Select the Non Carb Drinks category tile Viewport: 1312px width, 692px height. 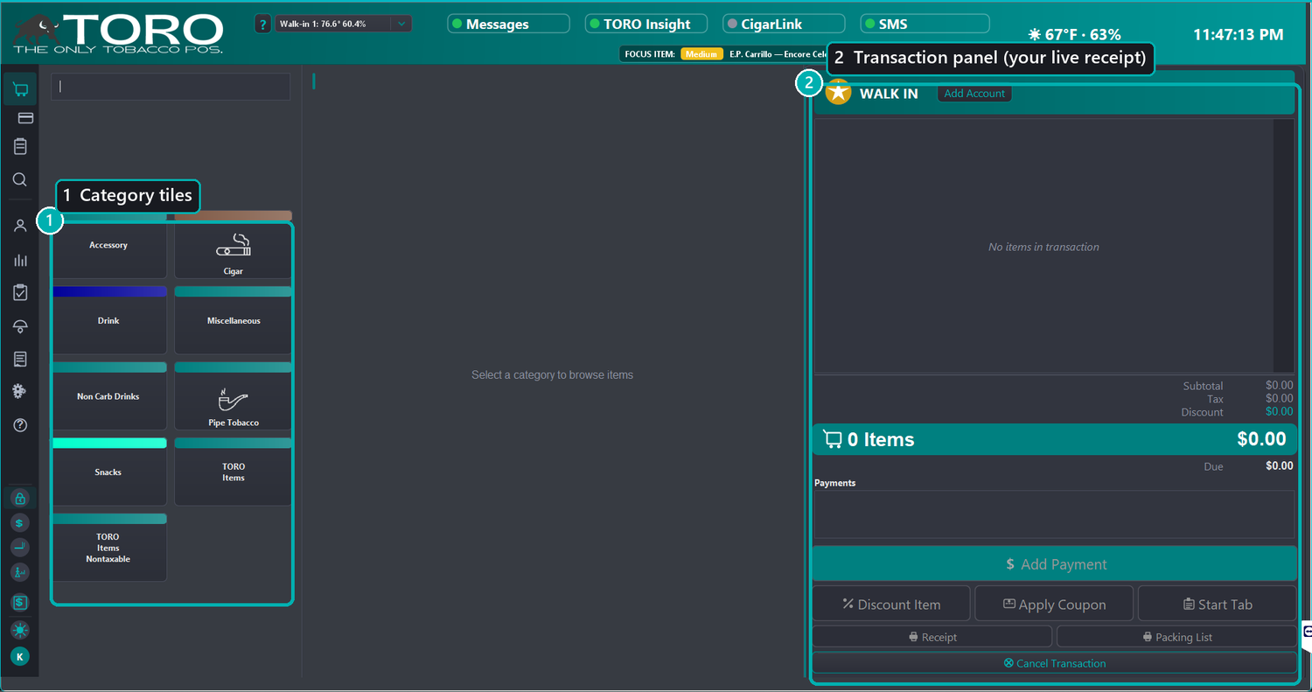click(x=108, y=396)
